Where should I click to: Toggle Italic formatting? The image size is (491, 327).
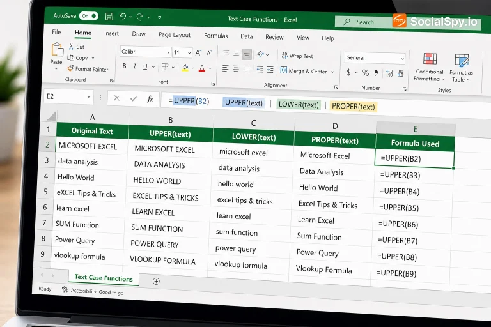point(135,66)
